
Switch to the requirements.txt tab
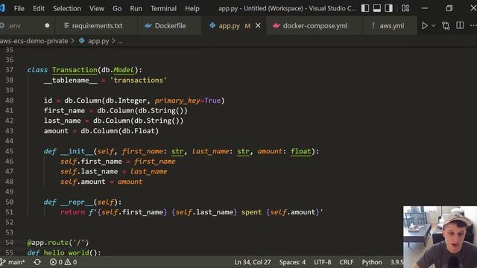96,26
